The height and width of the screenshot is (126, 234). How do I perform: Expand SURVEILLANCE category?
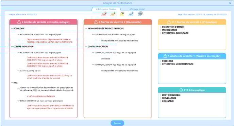(161, 98)
